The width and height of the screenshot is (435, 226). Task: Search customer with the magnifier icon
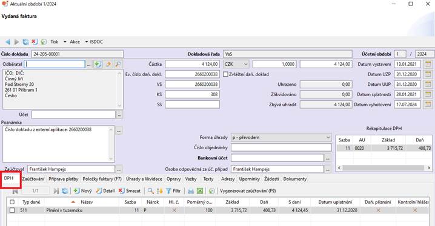[x=118, y=64]
